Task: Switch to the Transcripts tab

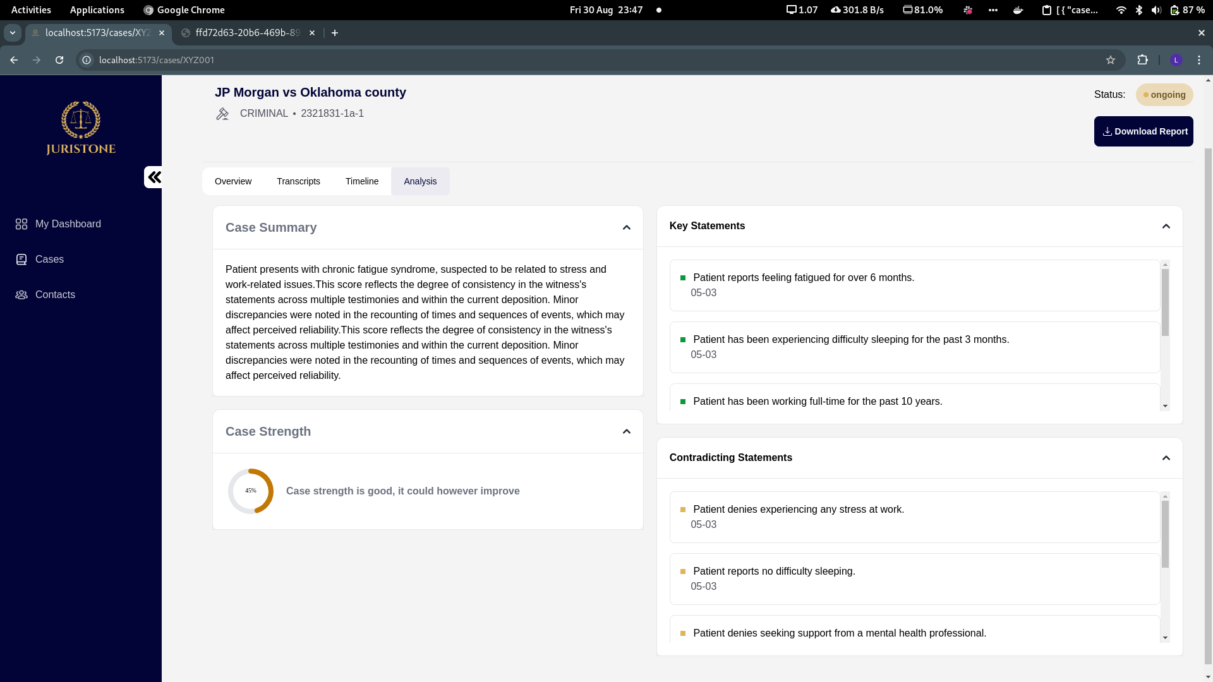Action: pyautogui.click(x=298, y=181)
